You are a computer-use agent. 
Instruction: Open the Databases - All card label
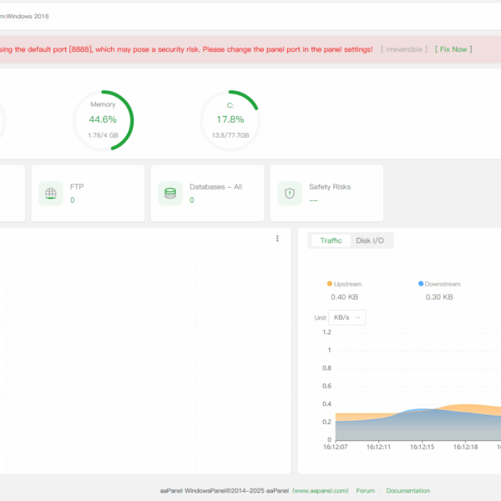[215, 187]
